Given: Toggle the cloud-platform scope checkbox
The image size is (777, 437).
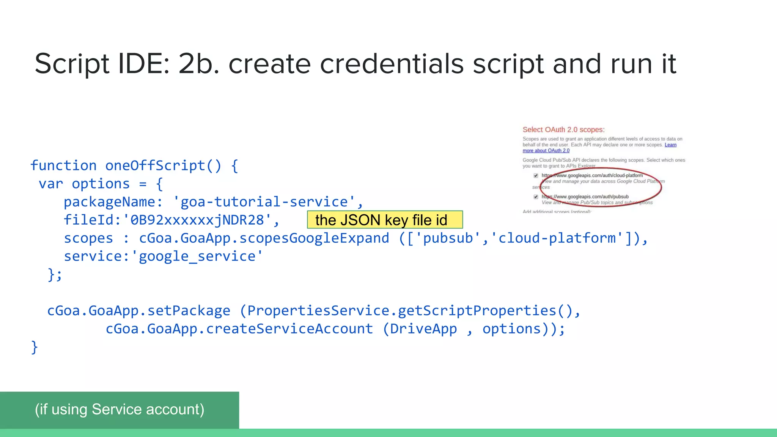Looking at the screenshot, I should (x=536, y=176).
